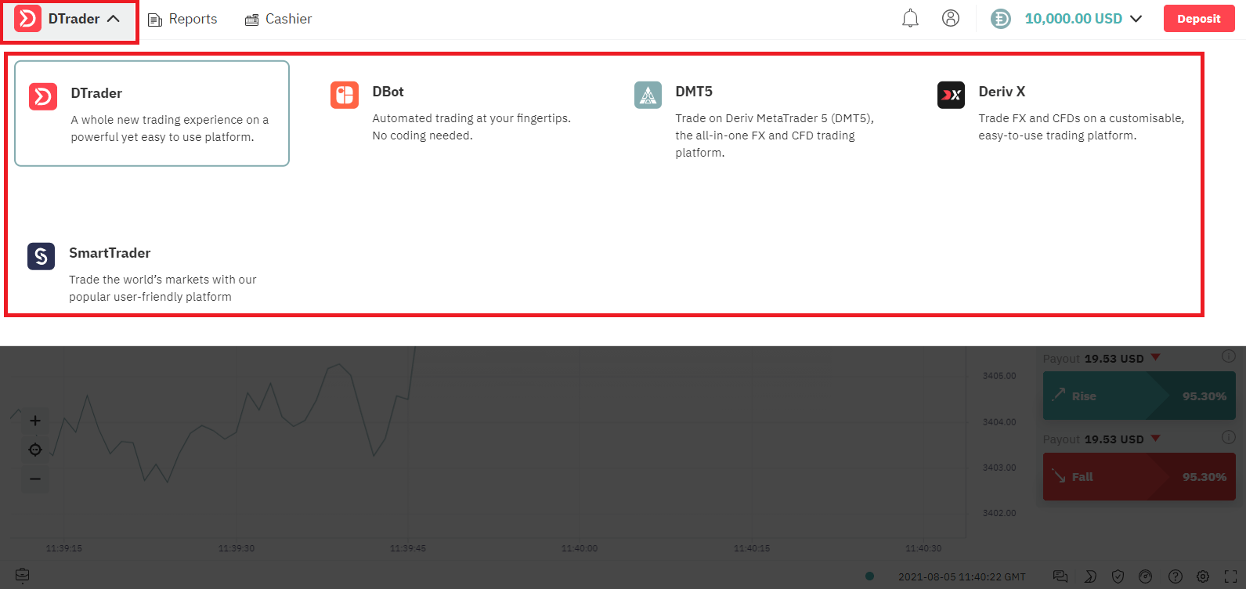This screenshot has width=1246, height=589.
Task: Open notifications bell icon
Action: (x=910, y=19)
